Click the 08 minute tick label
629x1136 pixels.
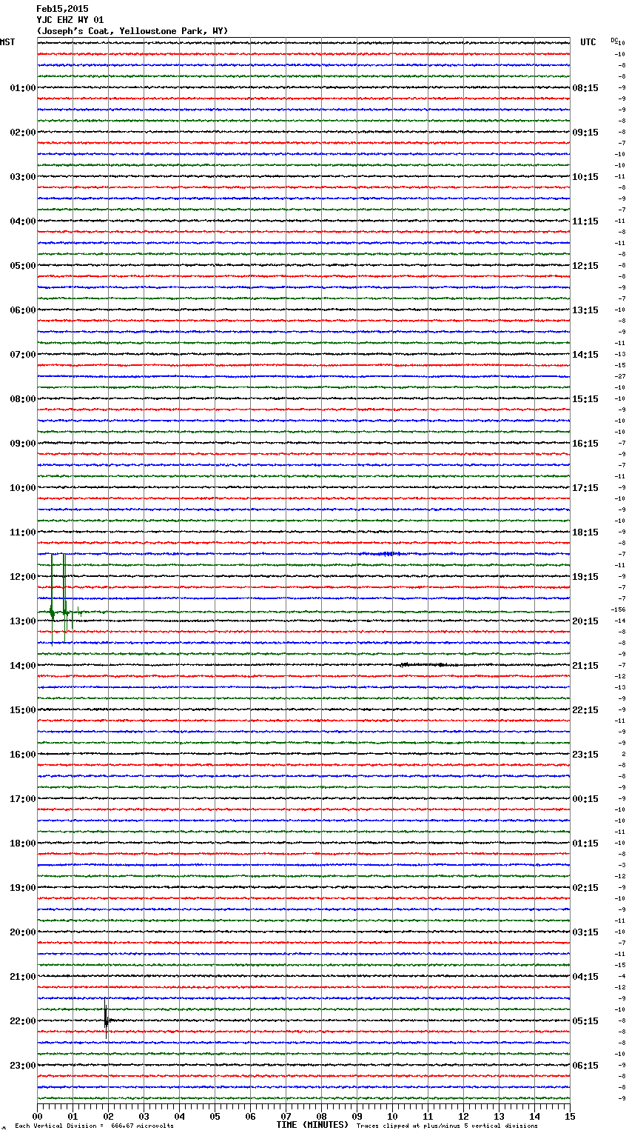point(321,1116)
